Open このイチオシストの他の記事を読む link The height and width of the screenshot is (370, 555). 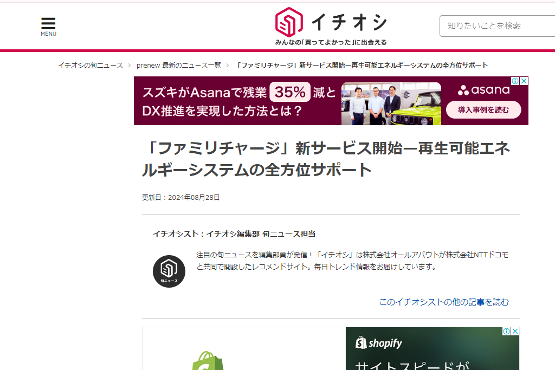click(x=444, y=302)
